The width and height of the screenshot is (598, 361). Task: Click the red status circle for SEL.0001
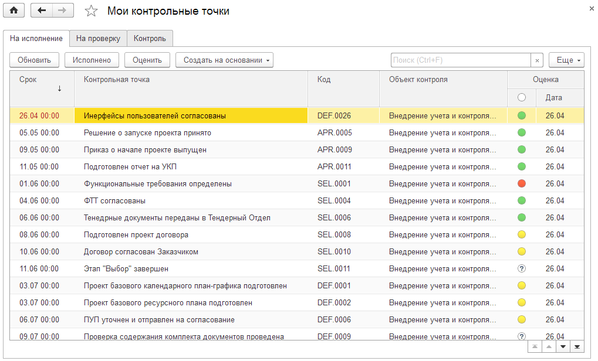pos(521,184)
